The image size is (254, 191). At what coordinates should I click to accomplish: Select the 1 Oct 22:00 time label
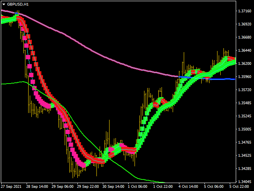click(163, 187)
